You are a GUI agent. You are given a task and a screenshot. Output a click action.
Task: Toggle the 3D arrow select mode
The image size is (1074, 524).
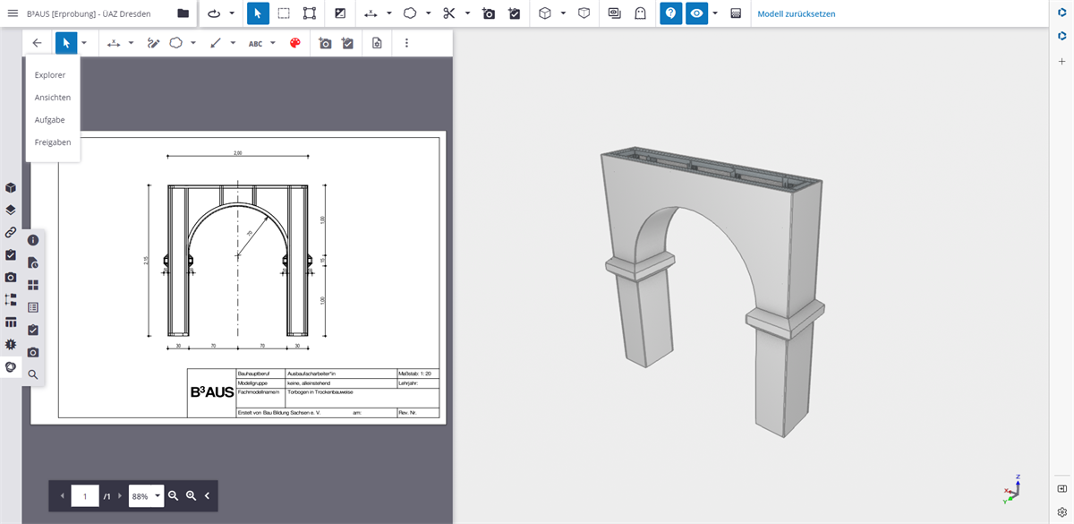pos(258,13)
